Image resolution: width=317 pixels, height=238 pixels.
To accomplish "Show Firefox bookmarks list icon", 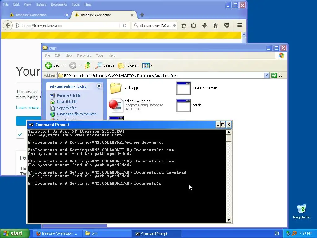I will (193, 25).
